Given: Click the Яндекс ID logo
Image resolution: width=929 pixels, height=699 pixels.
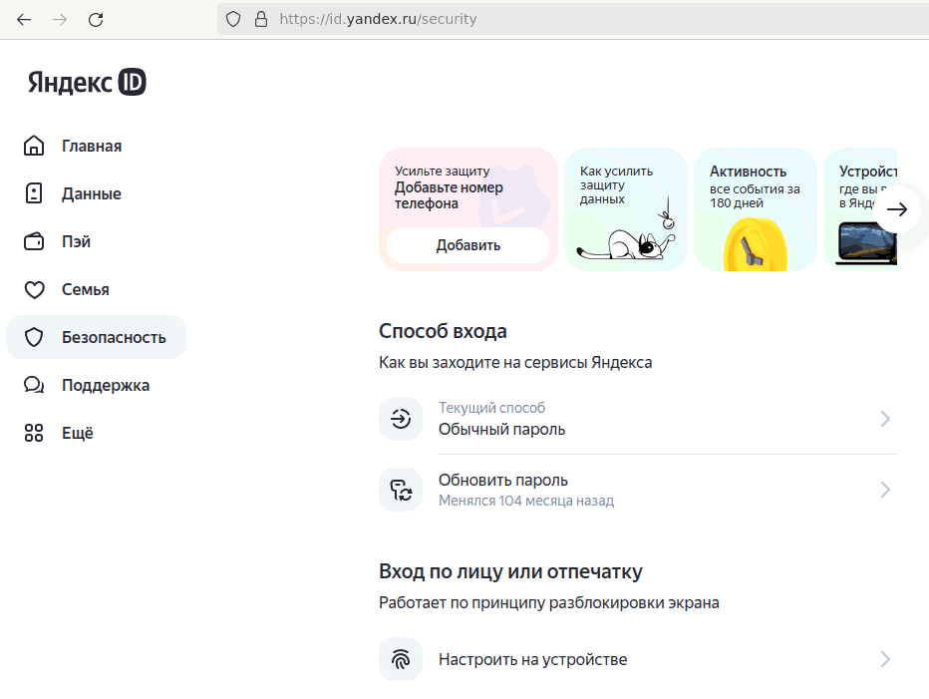Looking at the screenshot, I should [87, 82].
